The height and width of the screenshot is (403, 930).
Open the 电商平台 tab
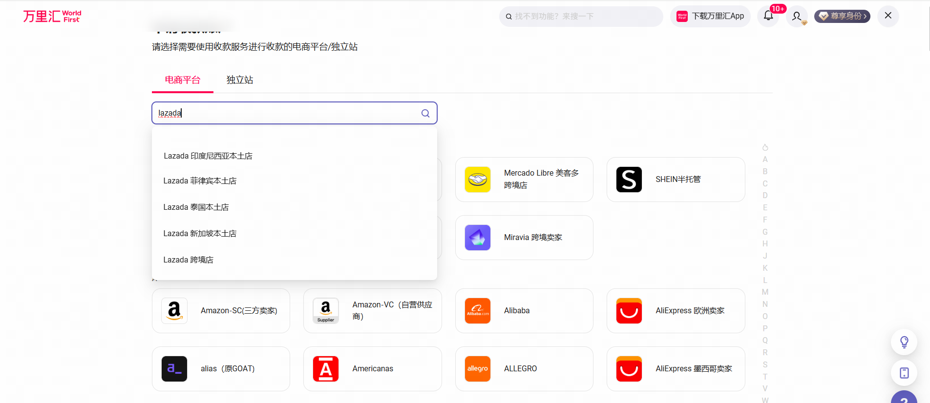click(x=182, y=80)
